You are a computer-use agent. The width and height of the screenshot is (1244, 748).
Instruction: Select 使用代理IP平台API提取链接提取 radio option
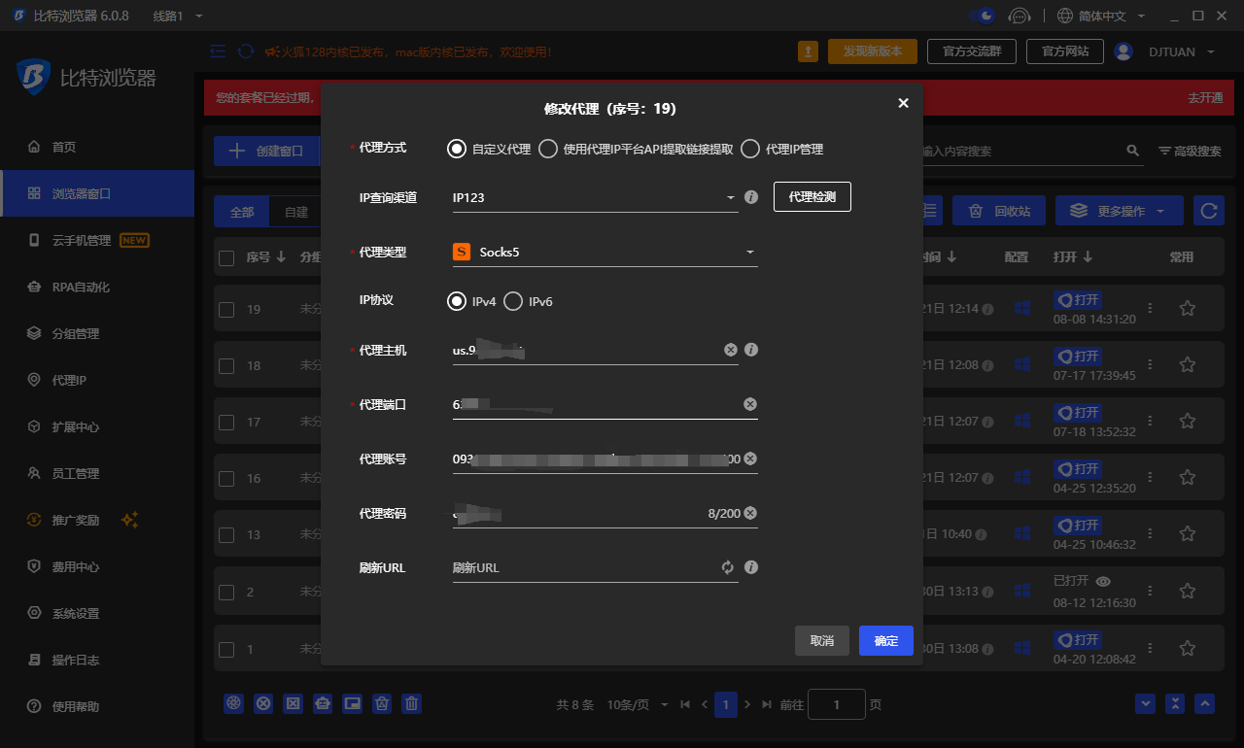636,149
